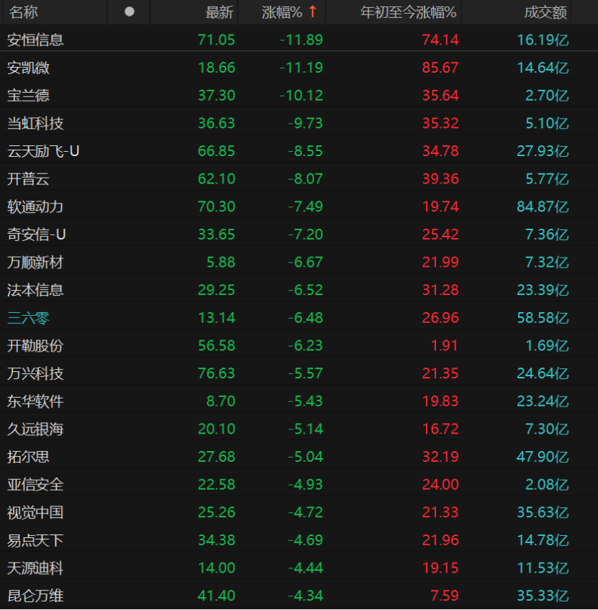
Task: Open 云天励飞-U stock details
Action: [43, 151]
